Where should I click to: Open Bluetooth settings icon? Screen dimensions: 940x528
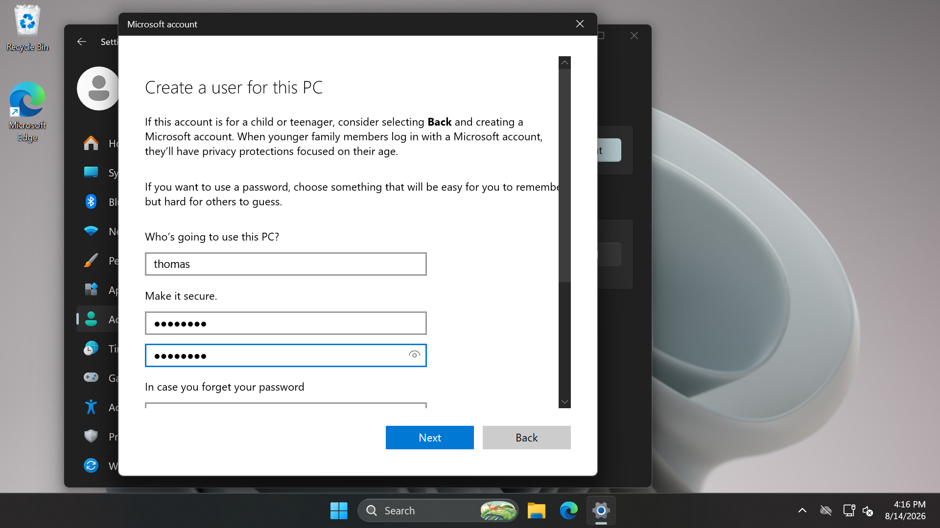pyautogui.click(x=91, y=201)
